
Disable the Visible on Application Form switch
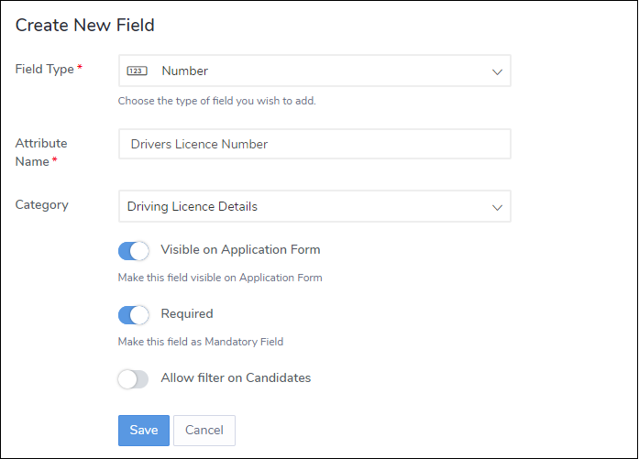(x=134, y=251)
